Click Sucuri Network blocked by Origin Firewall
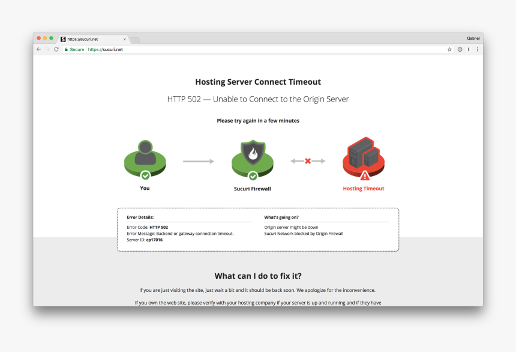 click(x=304, y=234)
